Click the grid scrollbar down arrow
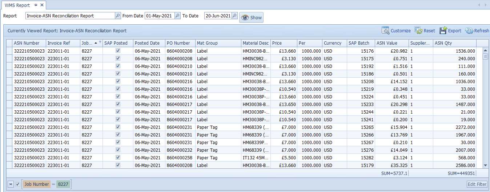Screen dimensions: 490x192 pyautogui.click(x=485, y=166)
